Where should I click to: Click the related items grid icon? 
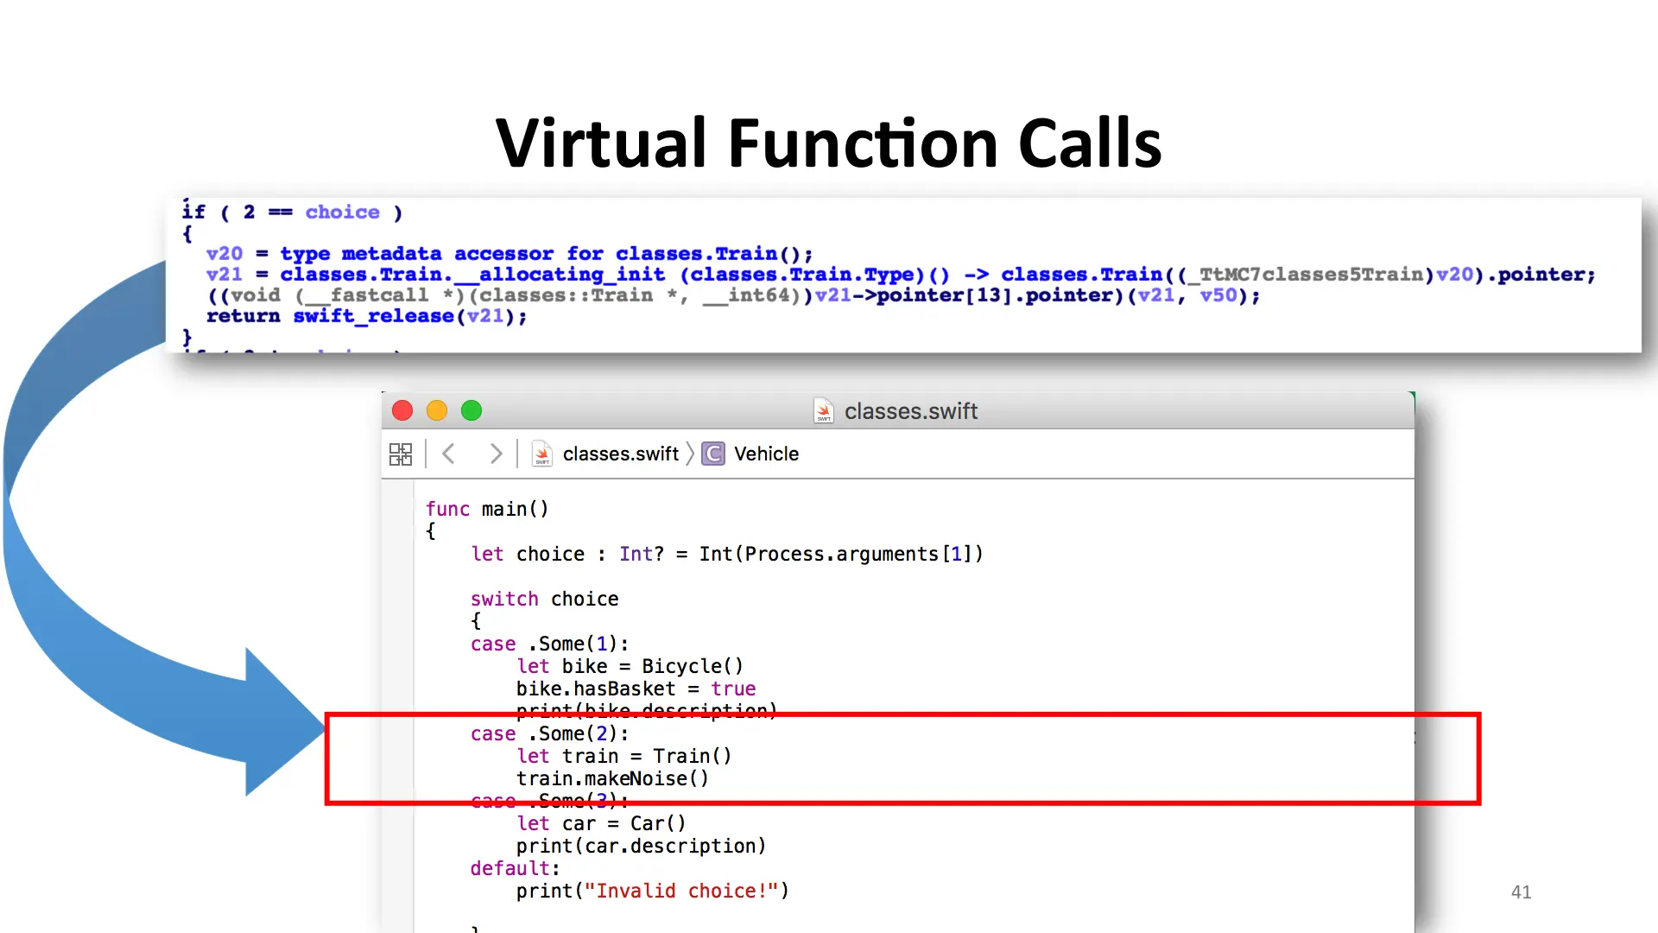pos(401,454)
